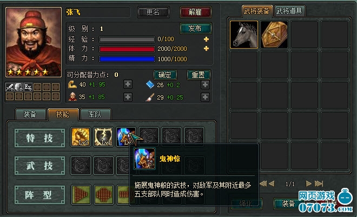357x217 pixels.
Task: Open the 武将道具 tab
Action: click(x=289, y=11)
